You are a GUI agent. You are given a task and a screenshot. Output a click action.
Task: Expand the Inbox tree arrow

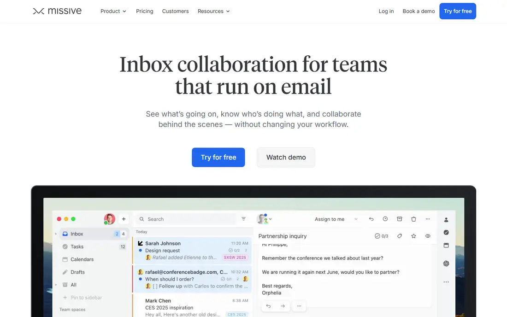point(56,234)
